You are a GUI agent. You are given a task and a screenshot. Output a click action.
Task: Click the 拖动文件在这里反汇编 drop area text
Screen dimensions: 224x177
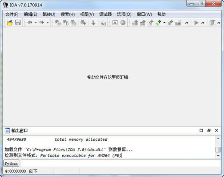[x=108, y=77]
